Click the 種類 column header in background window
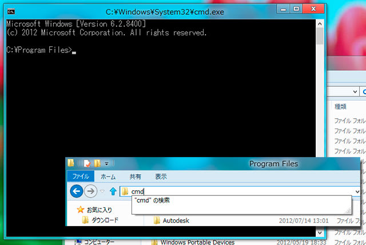The height and width of the screenshot is (245, 366). point(340,107)
